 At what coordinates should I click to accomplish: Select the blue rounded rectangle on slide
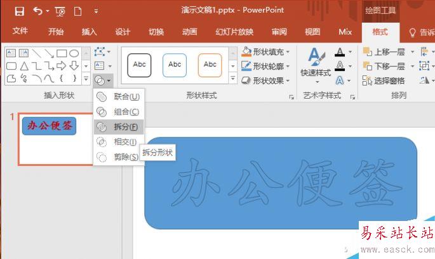click(281, 183)
